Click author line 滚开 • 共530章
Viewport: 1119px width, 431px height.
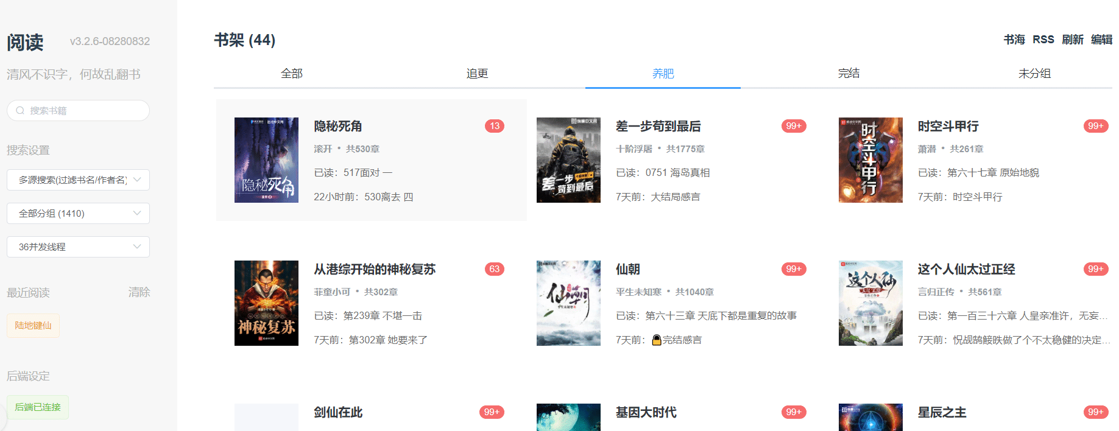(347, 149)
